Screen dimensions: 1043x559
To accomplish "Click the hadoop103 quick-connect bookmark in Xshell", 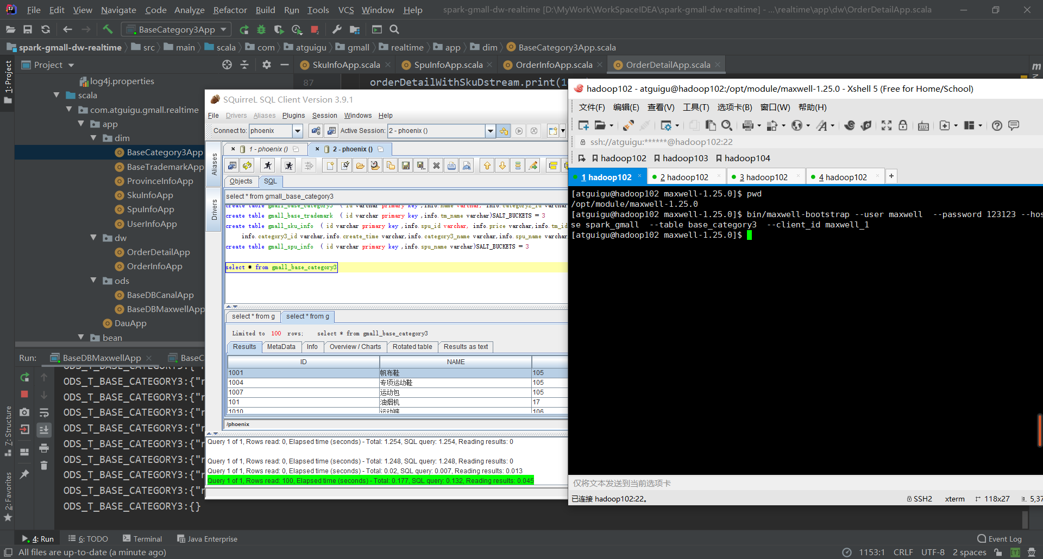I will click(681, 158).
